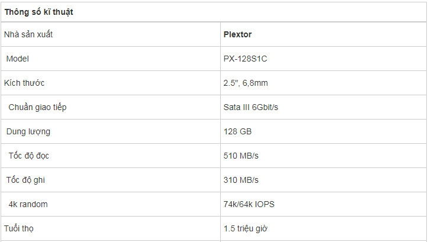Viewport: 428px width, 242px height.
Task: Click the '1.5 triệu giờ' lifespan value
Action: click(246, 228)
